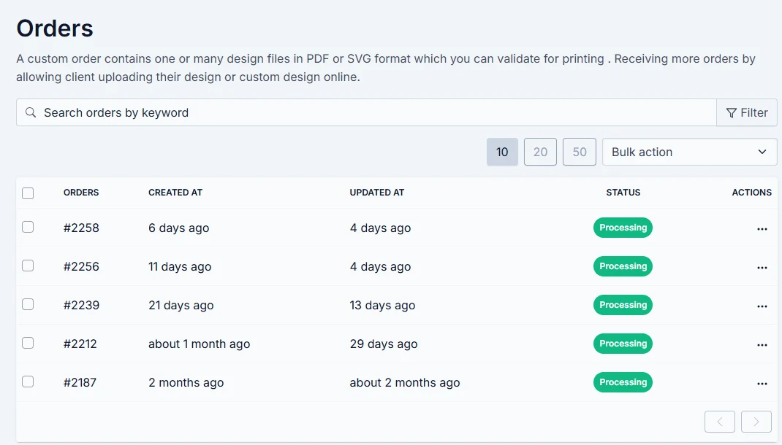Check the box for order #2212
This screenshot has height=445, width=782.
point(28,343)
